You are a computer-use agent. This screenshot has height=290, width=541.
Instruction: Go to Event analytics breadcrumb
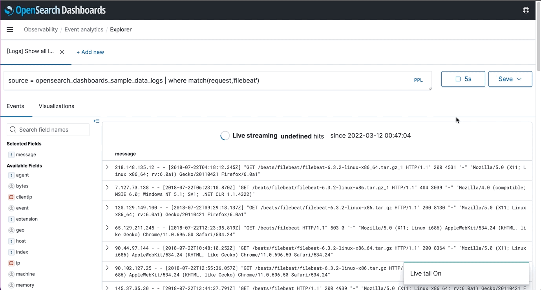84,29
